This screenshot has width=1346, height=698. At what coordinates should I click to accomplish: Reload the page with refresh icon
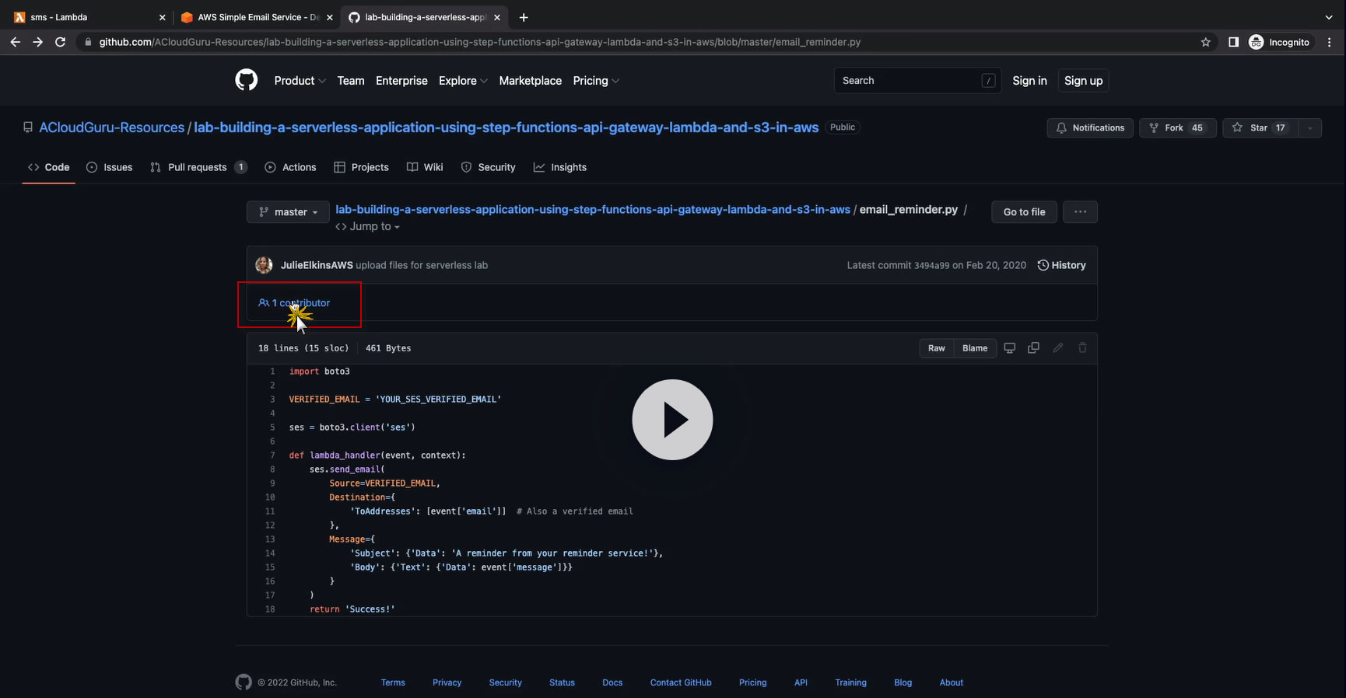click(60, 42)
